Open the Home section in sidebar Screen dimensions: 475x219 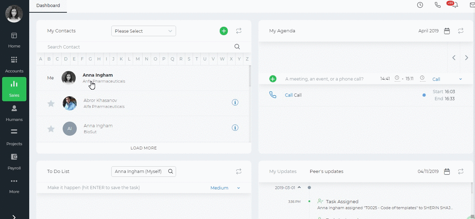coord(14,40)
